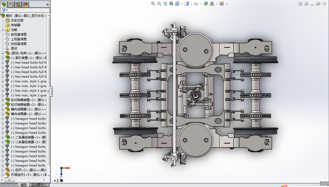329x187 pixels.
Task: Expand the 扭杆<1> component node
Action: tap(3, 170)
